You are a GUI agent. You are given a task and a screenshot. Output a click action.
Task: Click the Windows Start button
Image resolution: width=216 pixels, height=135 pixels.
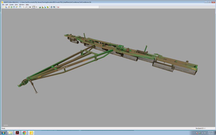click(3, 133)
